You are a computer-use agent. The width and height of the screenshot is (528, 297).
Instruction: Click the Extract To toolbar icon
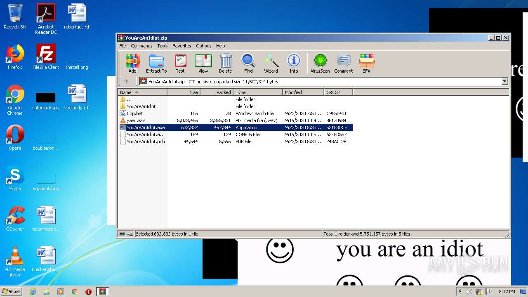coord(156,64)
